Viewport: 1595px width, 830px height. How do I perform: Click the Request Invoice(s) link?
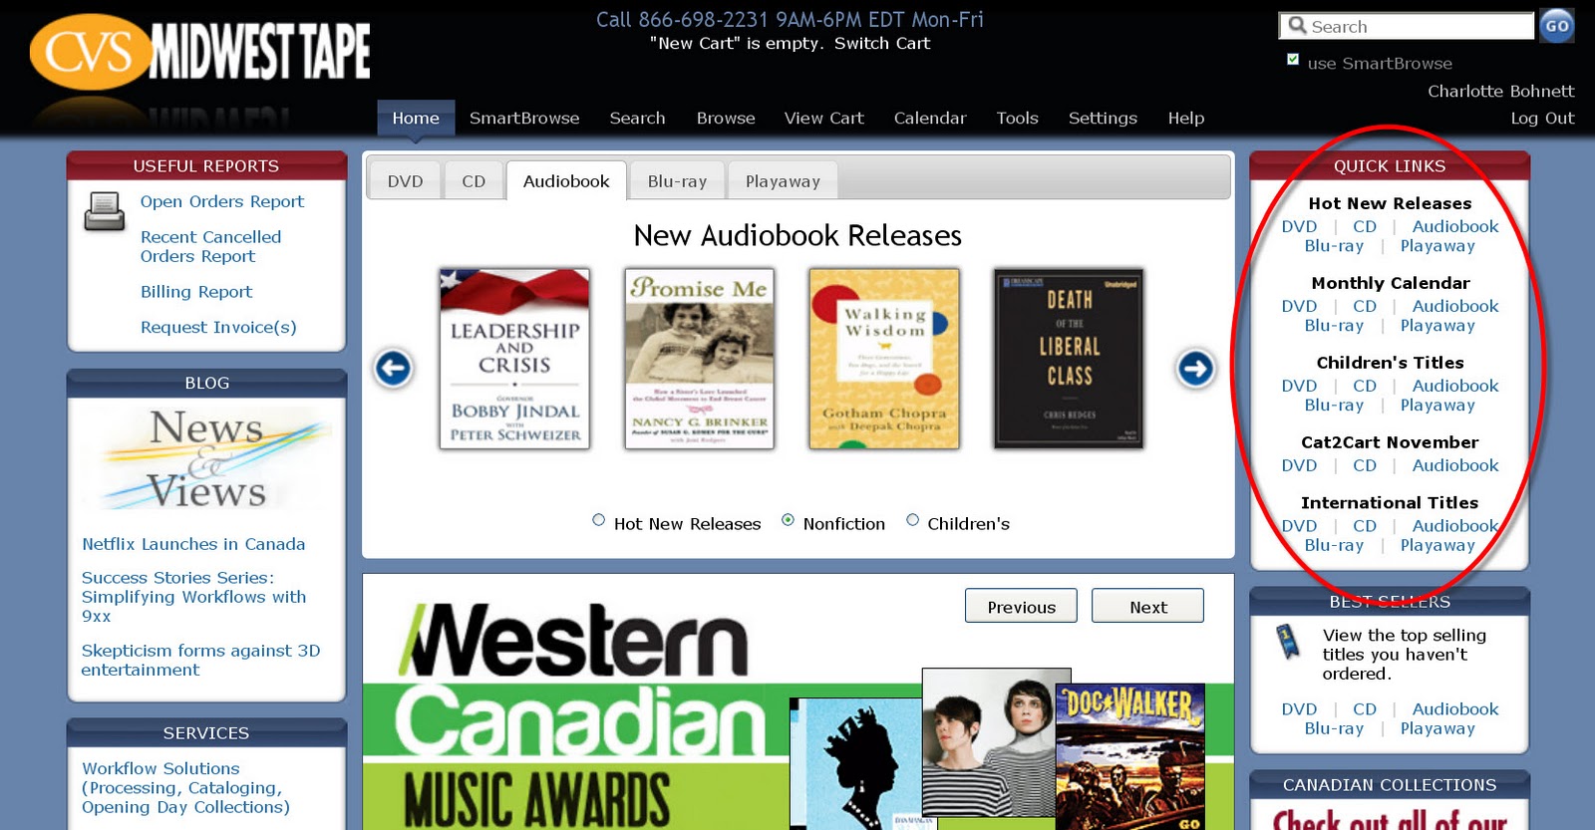[218, 327]
